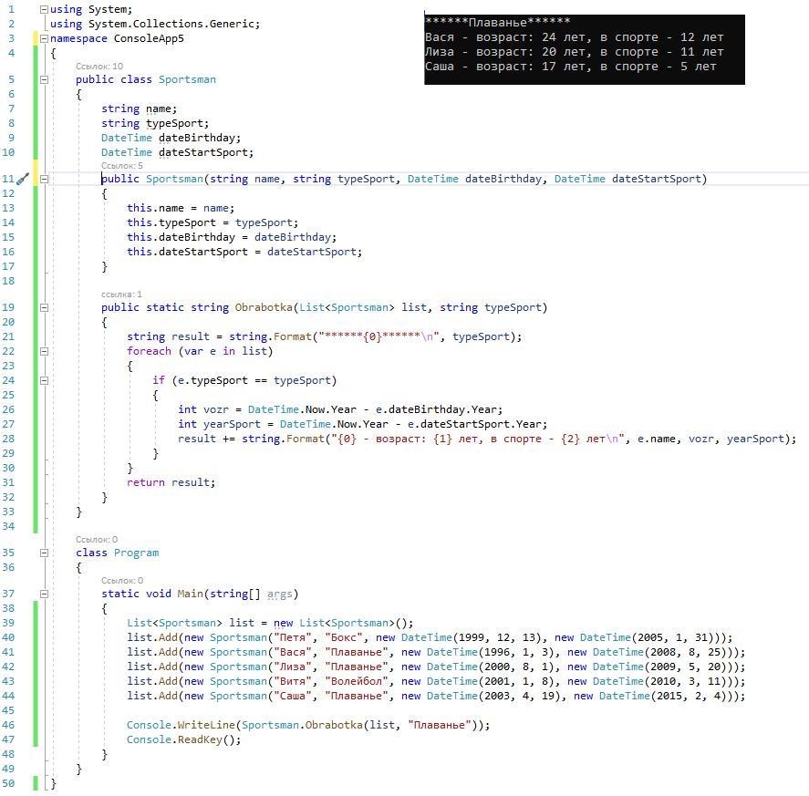The image size is (809, 796).
Task: Open the 'Ссылок: 10' references link
Action: [x=99, y=67]
